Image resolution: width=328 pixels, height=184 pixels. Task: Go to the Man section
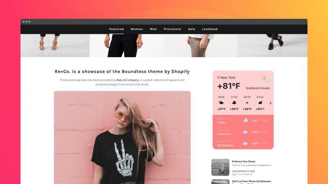153,29
